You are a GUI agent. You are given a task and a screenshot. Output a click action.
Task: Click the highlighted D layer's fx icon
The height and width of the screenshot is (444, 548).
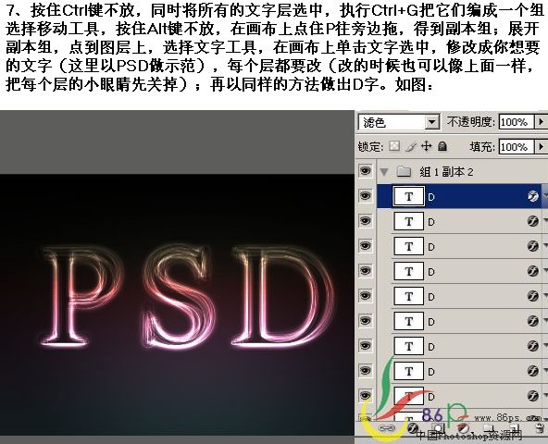tap(532, 196)
